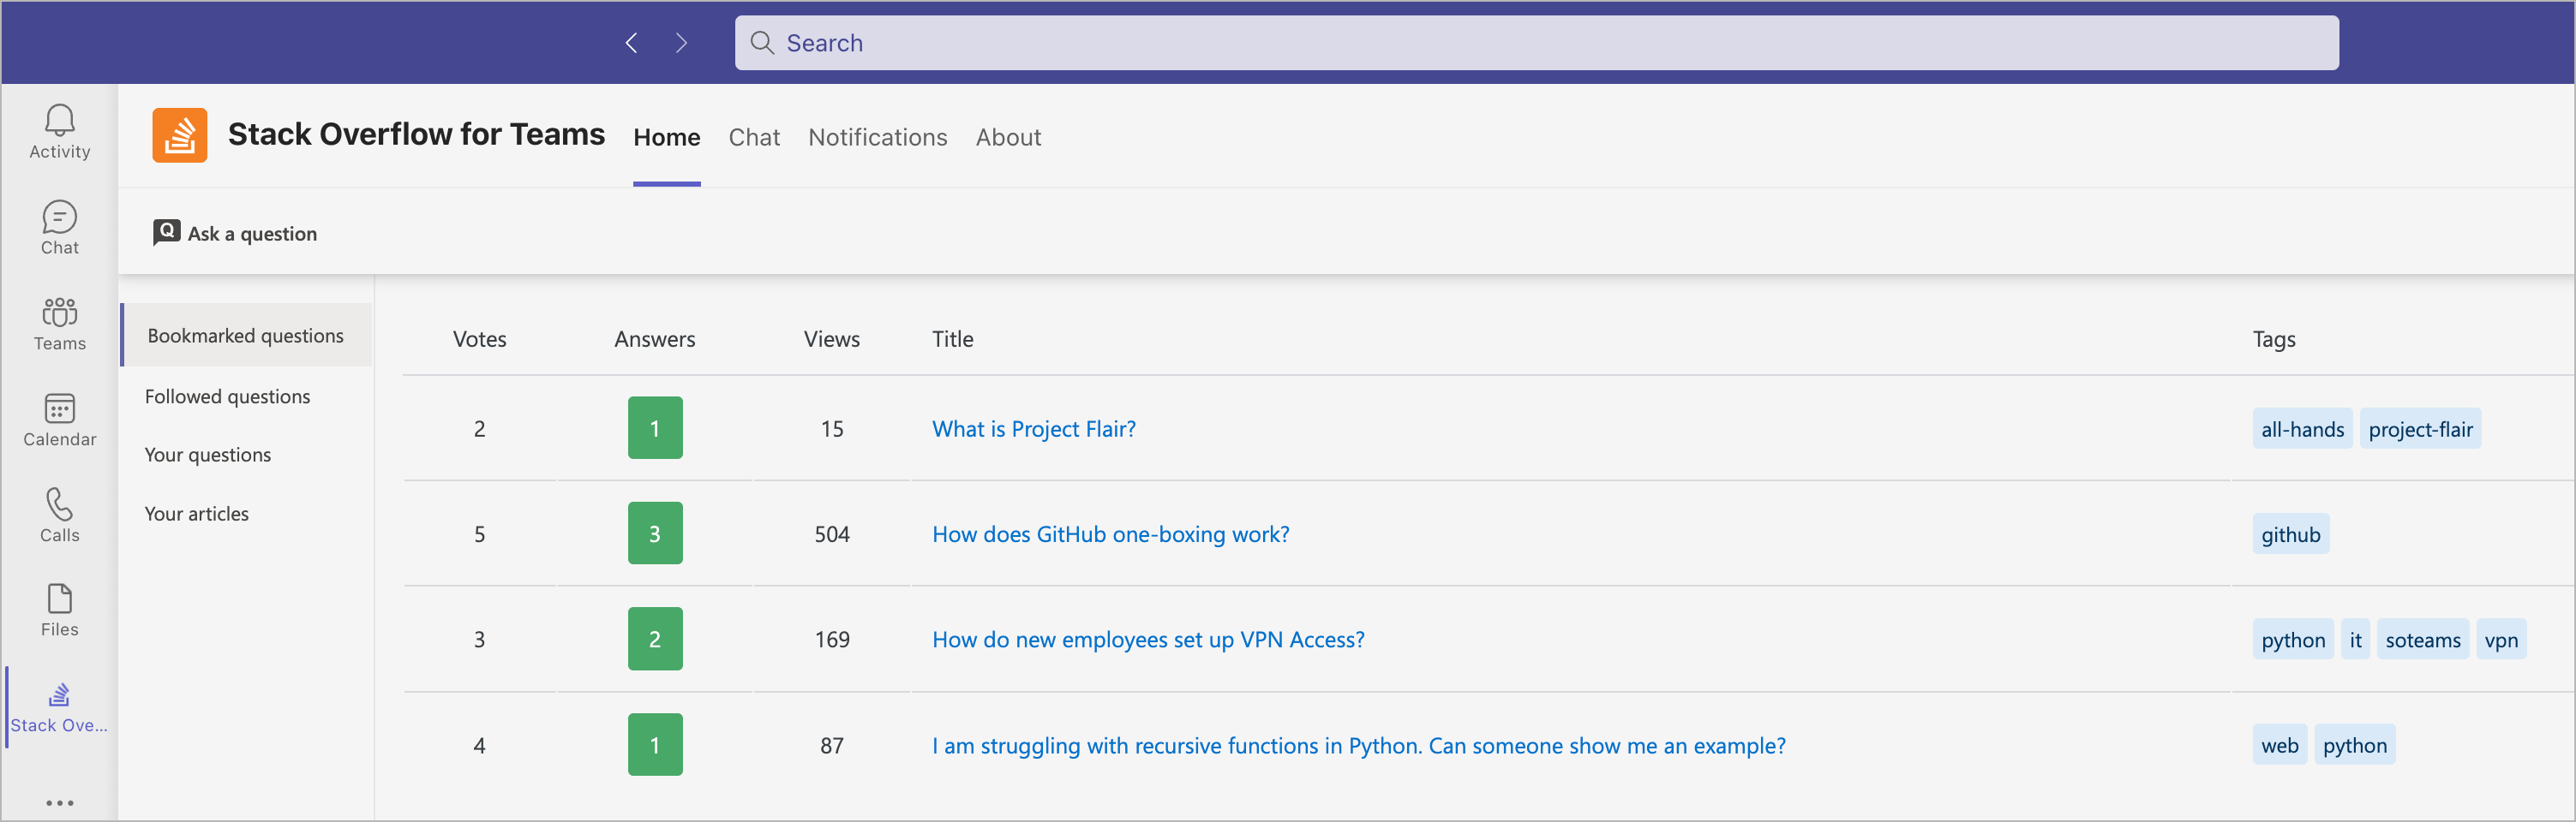Click the github tag
2576x822 pixels.
[2290, 534]
